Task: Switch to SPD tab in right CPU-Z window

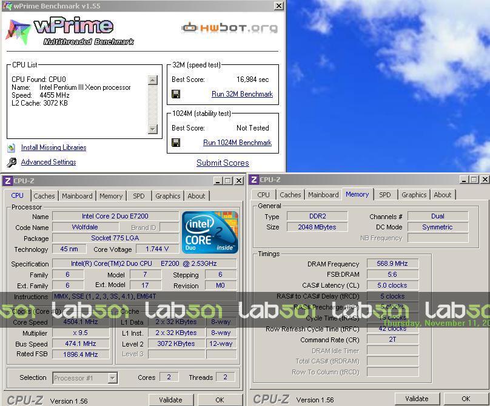Action: click(385, 195)
